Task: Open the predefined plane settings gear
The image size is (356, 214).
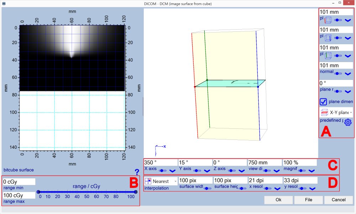Action: [x=348, y=122]
